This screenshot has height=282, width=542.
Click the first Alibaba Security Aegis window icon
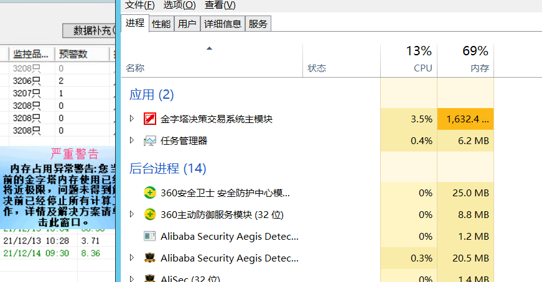click(150, 236)
